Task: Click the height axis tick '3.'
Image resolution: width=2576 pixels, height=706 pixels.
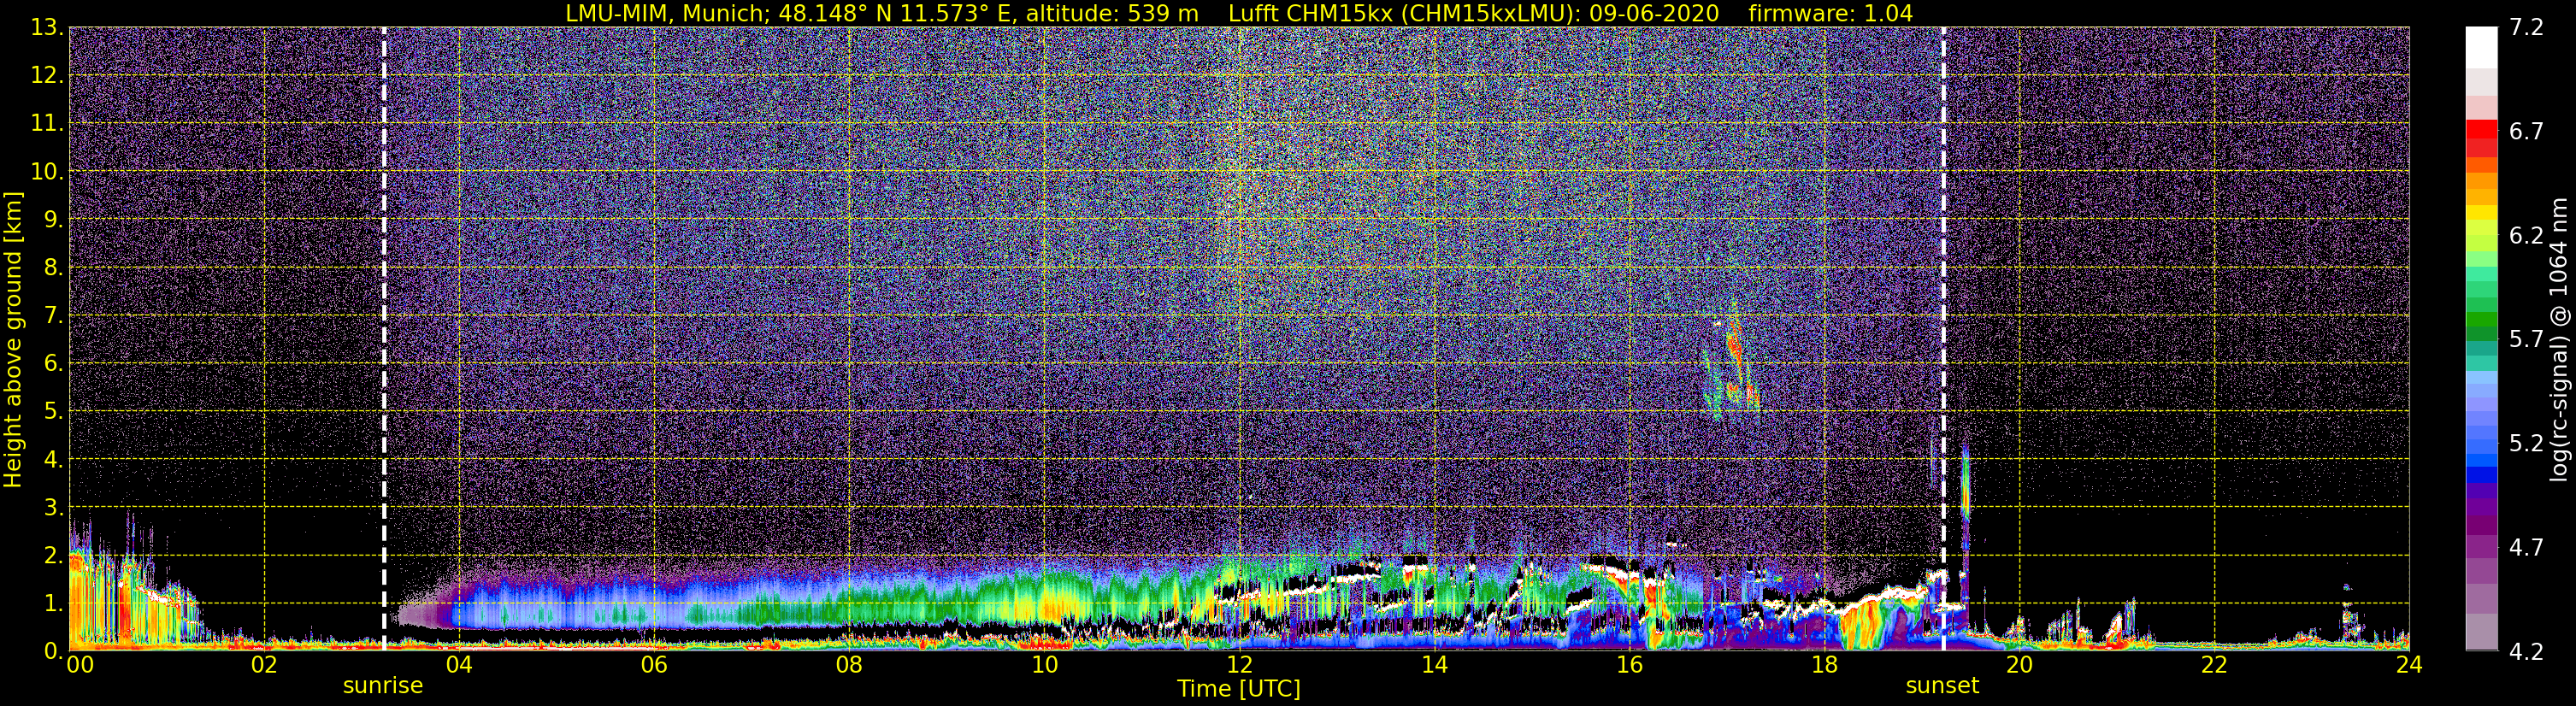Action: (54, 508)
